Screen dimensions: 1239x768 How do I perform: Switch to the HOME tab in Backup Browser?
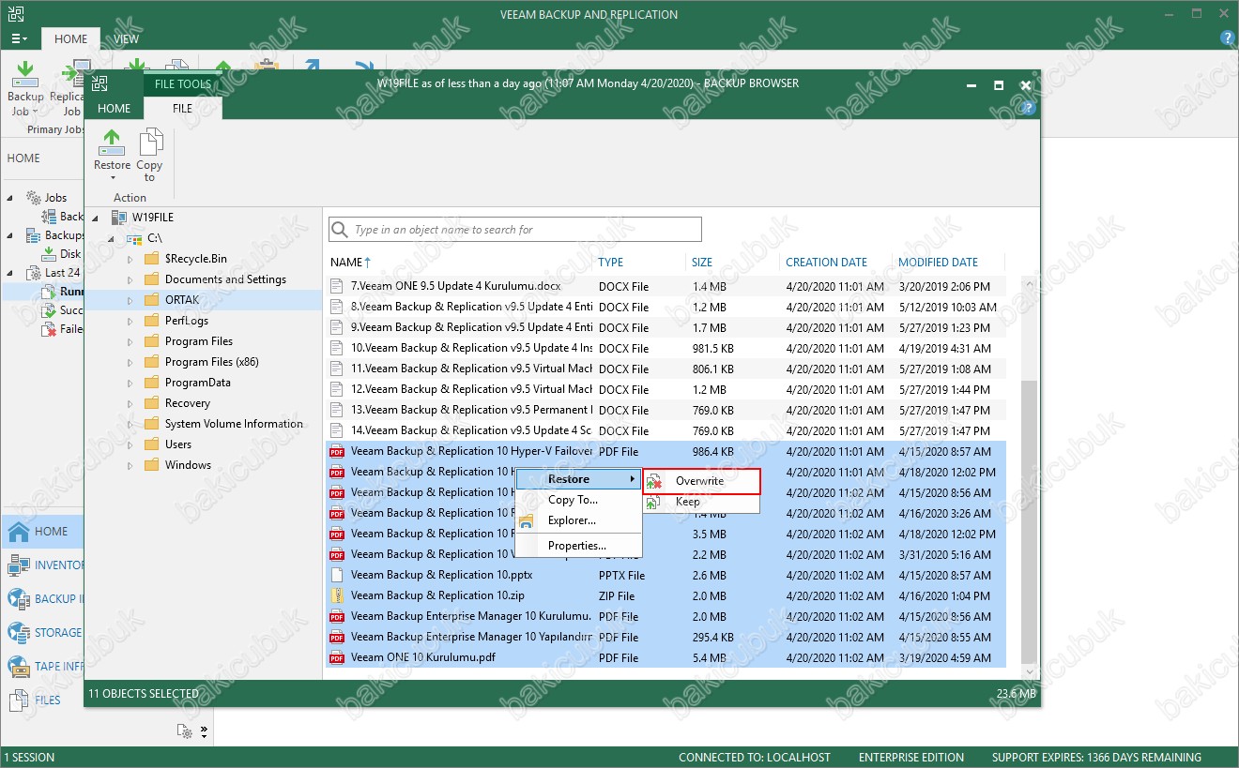click(114, 108)
